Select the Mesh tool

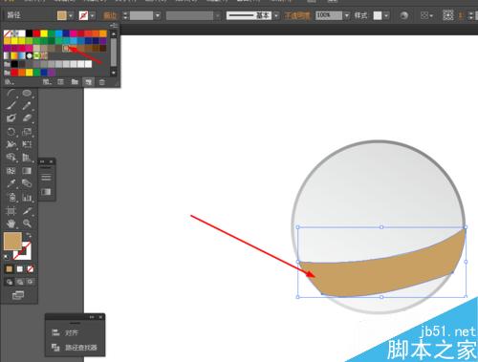click(11, 171)
